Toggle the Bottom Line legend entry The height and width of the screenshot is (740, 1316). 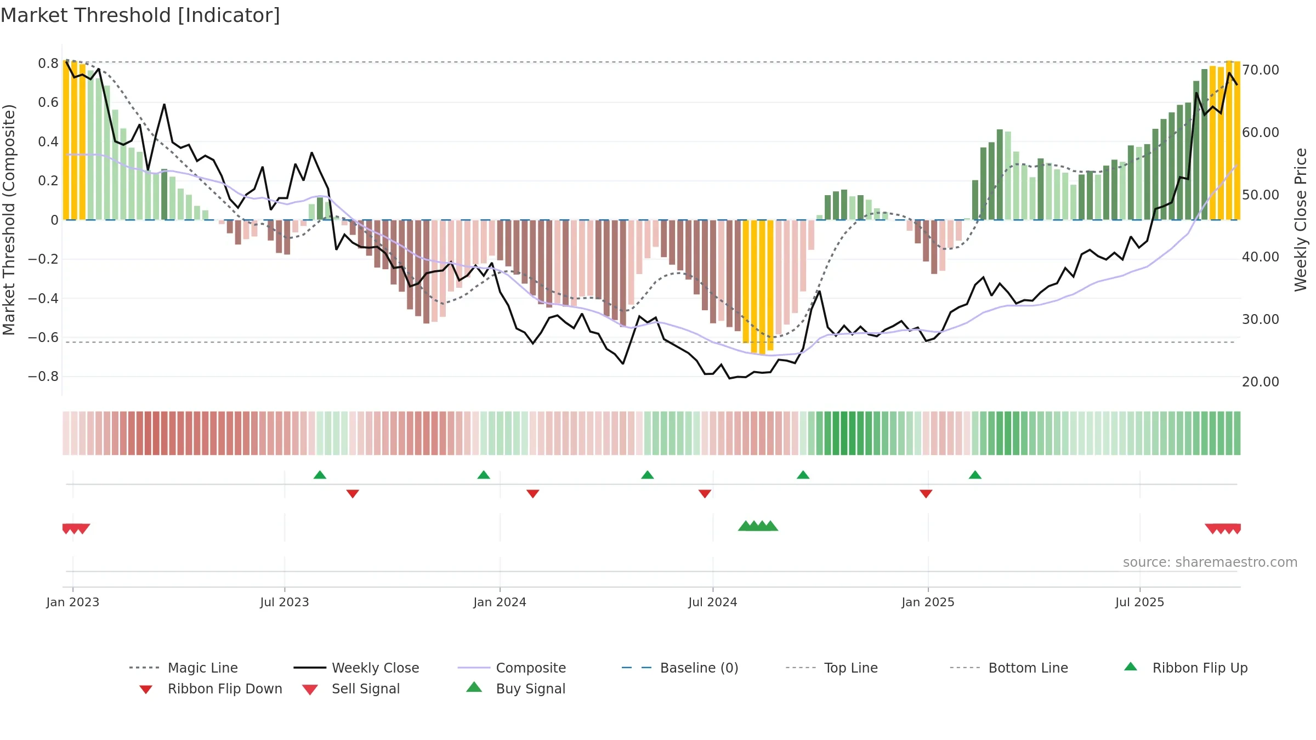click(1009, 668)
